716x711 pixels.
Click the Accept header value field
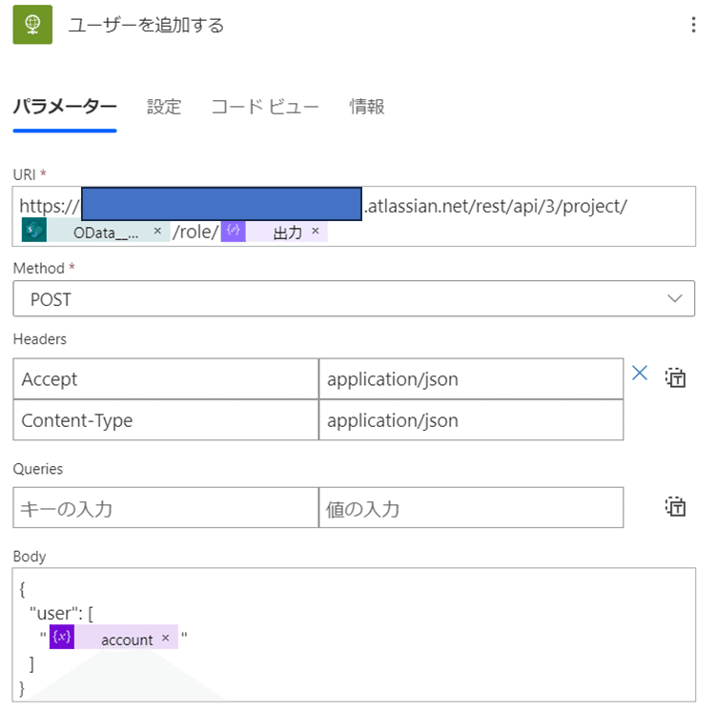tap(471, 379)
